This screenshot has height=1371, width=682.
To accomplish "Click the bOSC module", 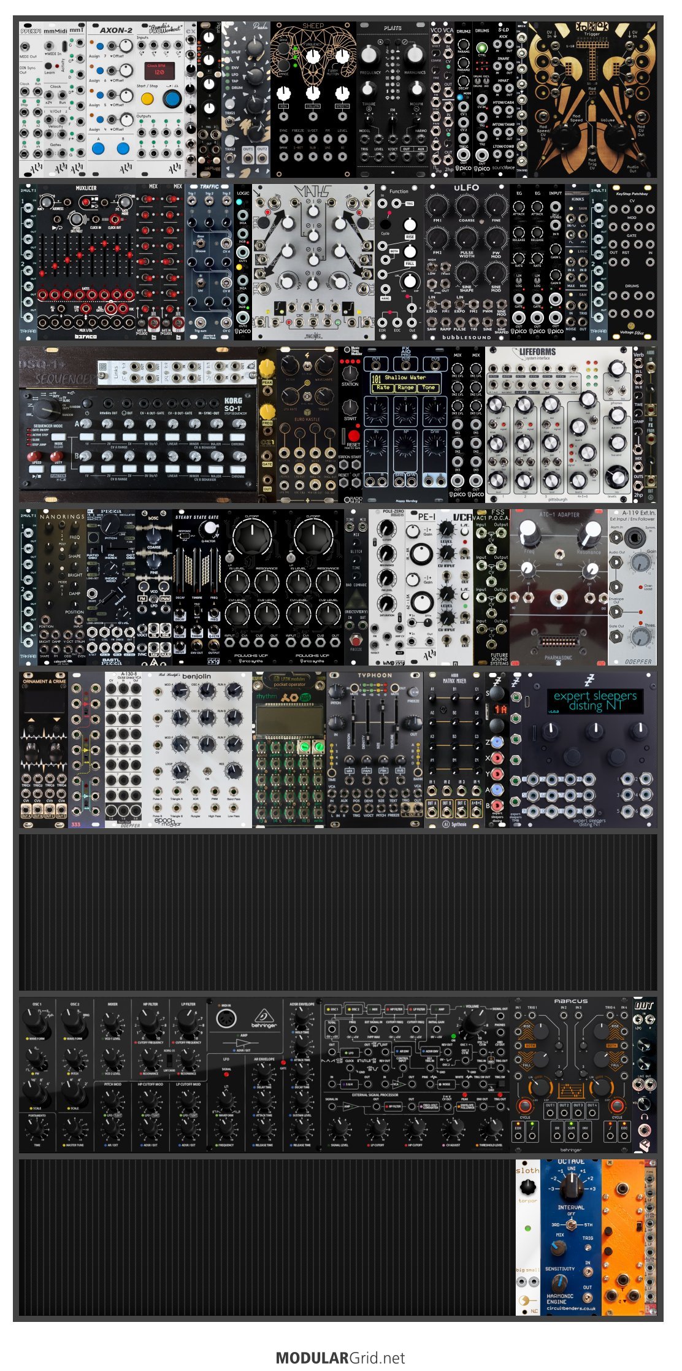I will coord(154,587).
